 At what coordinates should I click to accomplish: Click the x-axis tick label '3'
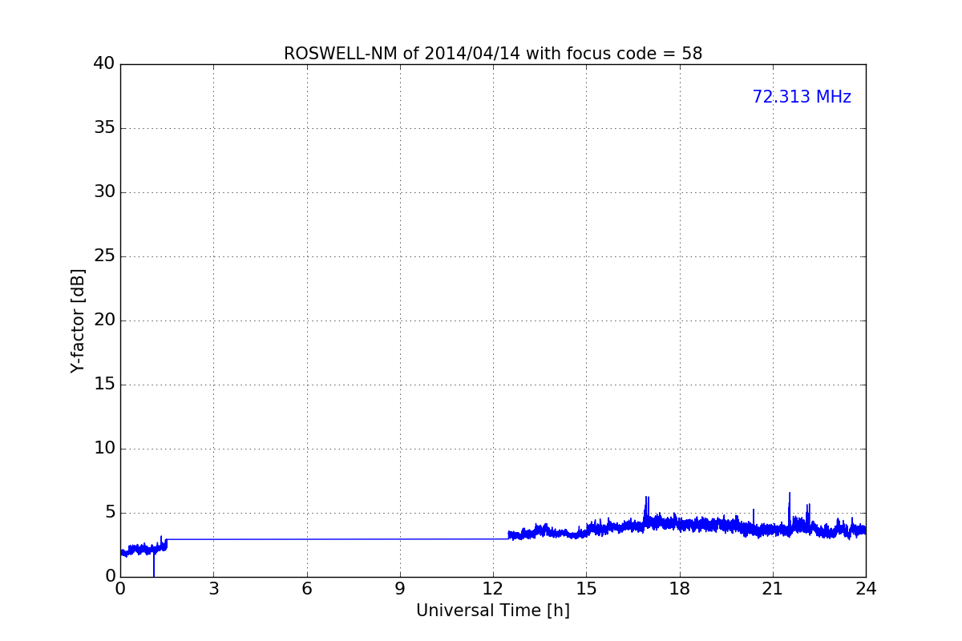(213, 589)
